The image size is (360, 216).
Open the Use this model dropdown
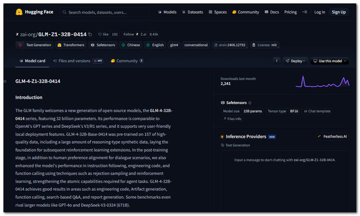click(329, 61)
